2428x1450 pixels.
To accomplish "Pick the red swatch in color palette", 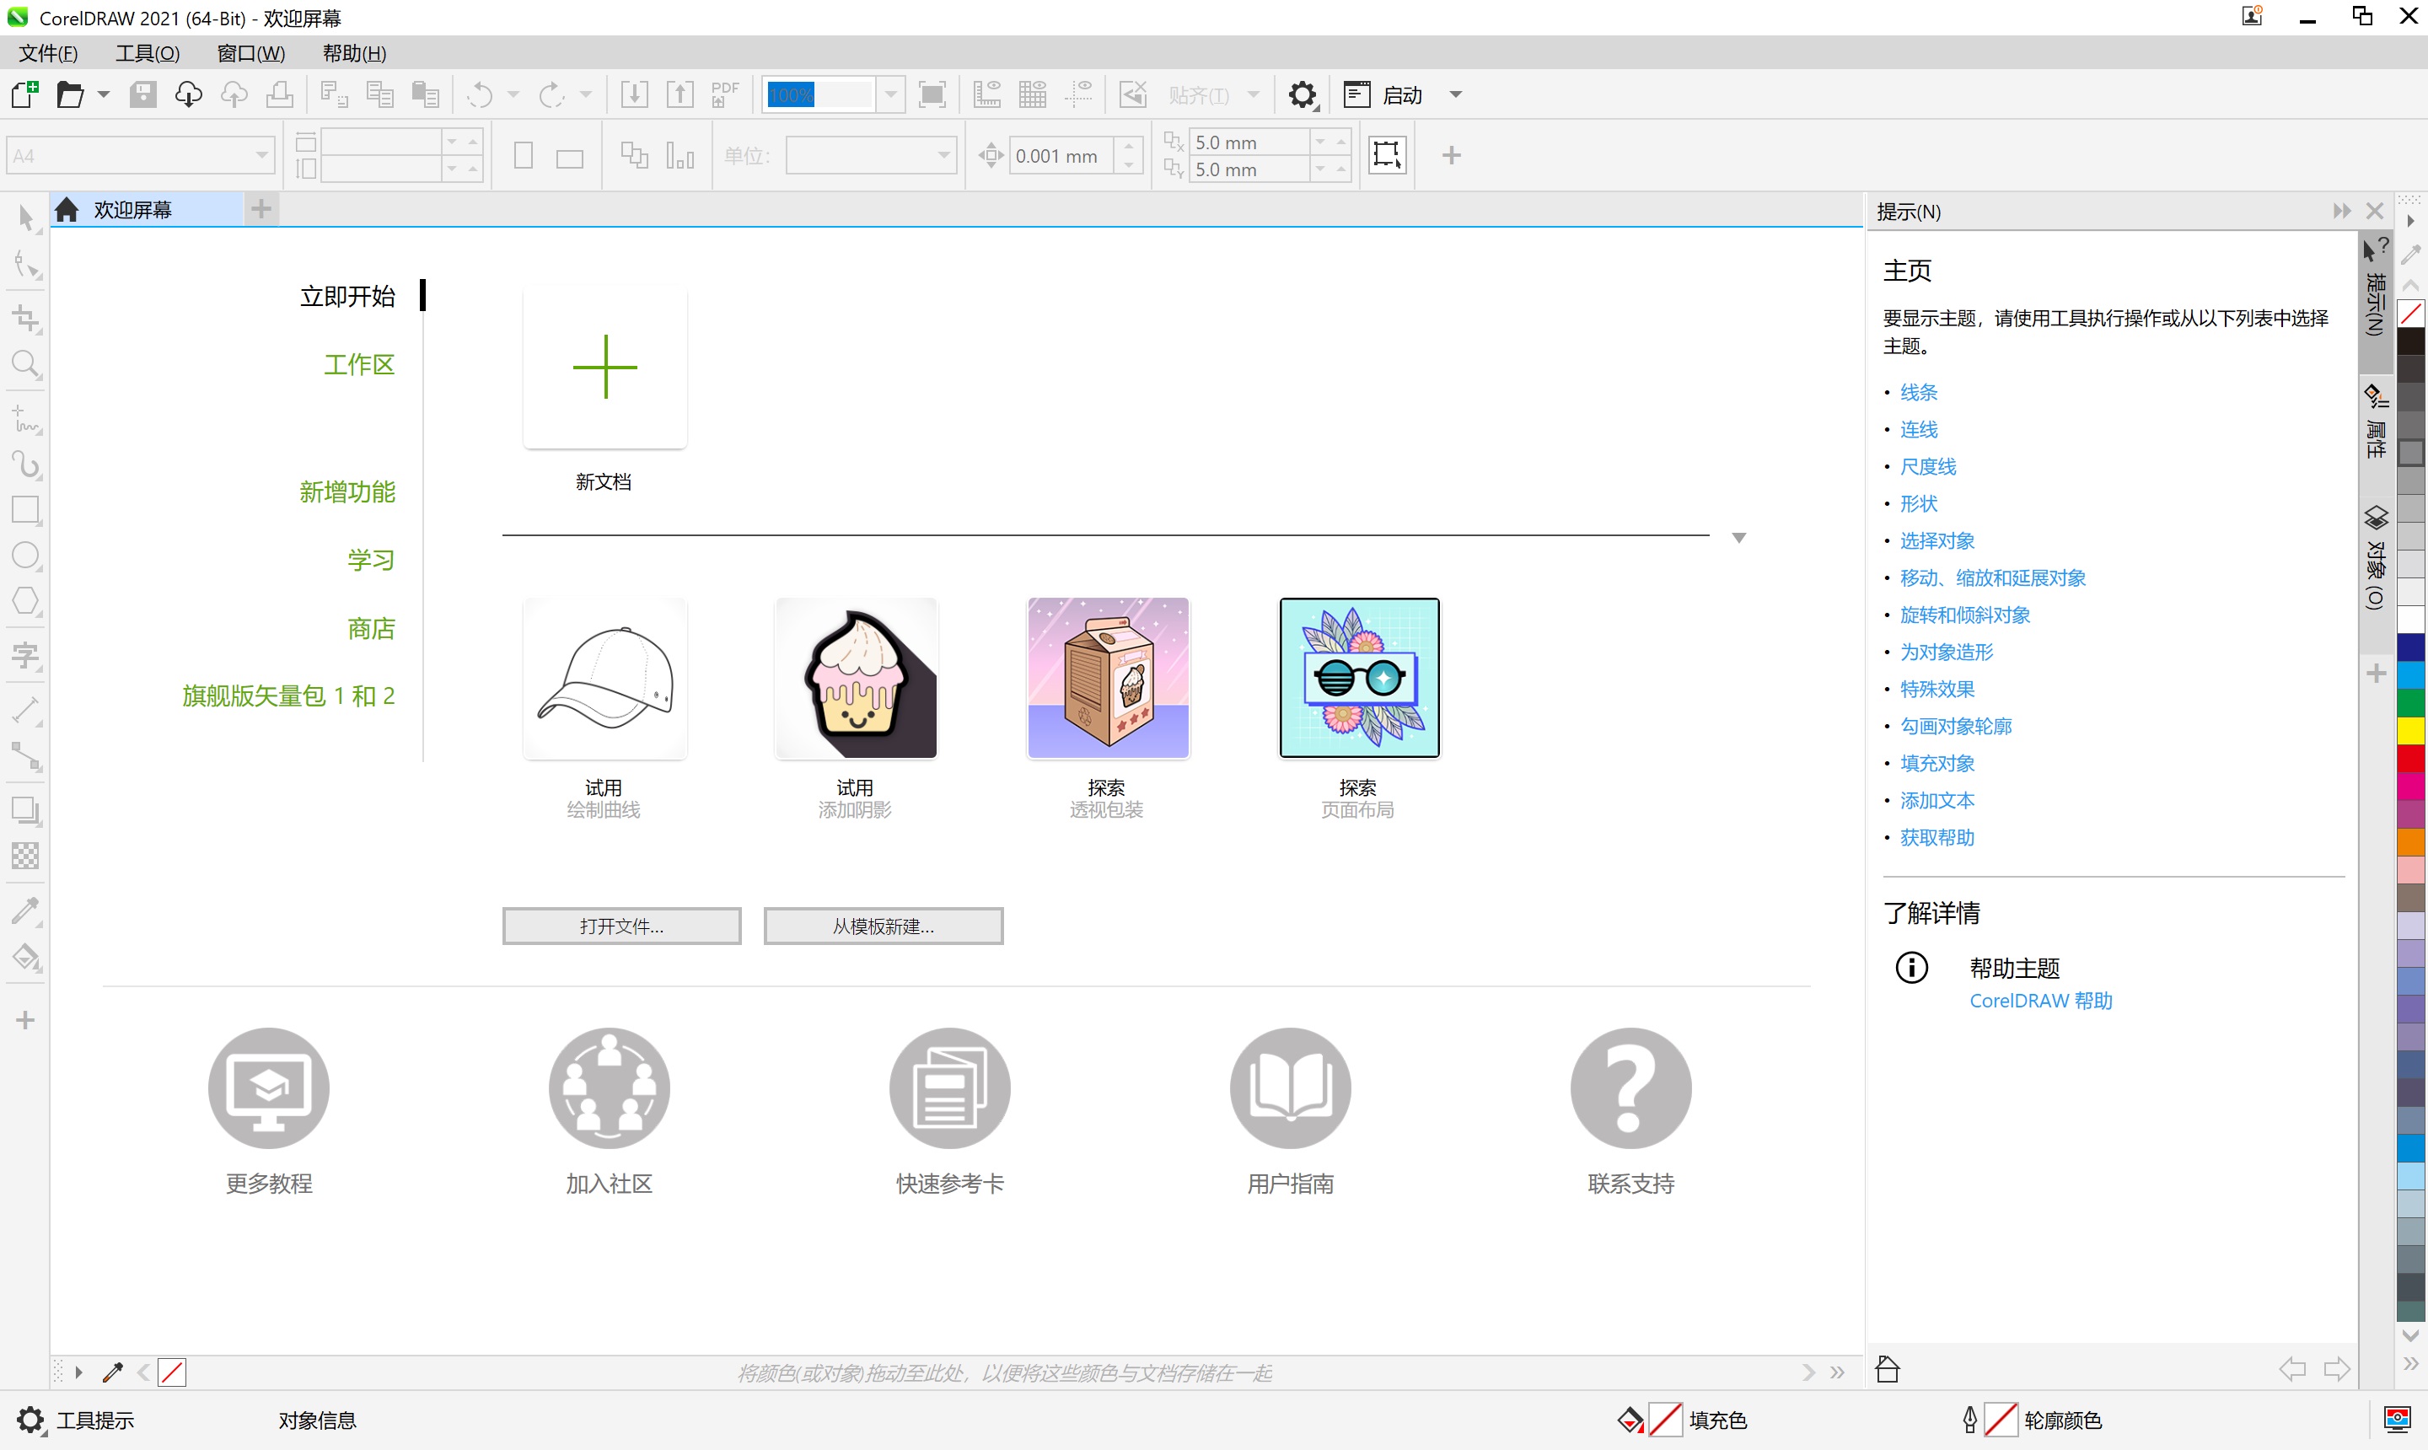I will click(2410, 758).
